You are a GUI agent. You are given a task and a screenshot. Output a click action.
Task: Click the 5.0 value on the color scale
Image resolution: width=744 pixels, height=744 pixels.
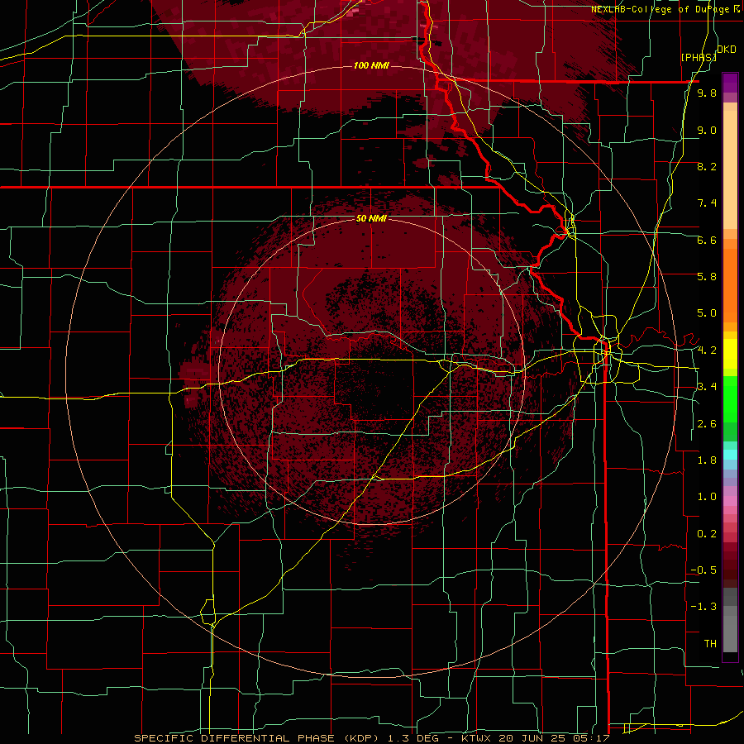[707, 313]
